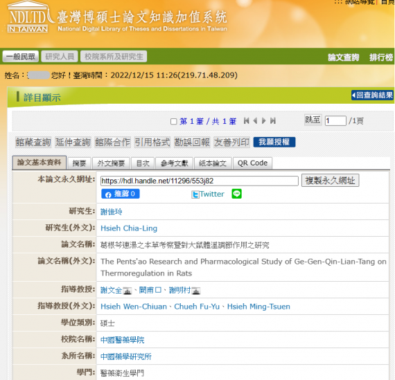Share via the LINE icon

pyautogui.click(x=236, y=194)
